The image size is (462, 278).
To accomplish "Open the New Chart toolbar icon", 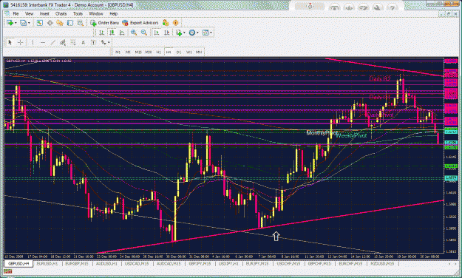I will click(10, 23).
